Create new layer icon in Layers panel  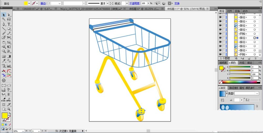click(249, 58)
